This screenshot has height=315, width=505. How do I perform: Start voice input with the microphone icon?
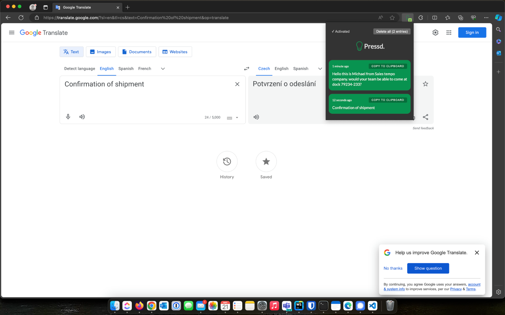click(68, 117)
